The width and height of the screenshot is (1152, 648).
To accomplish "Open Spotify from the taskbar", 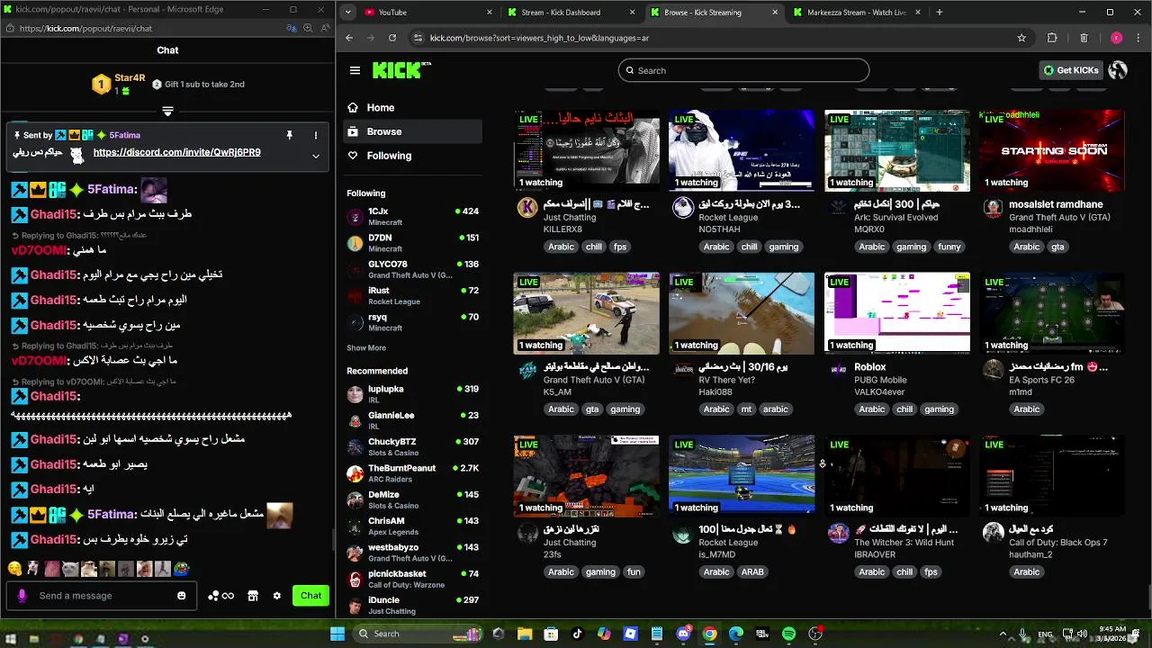I will pyautogui.click(x=788, y=634).
